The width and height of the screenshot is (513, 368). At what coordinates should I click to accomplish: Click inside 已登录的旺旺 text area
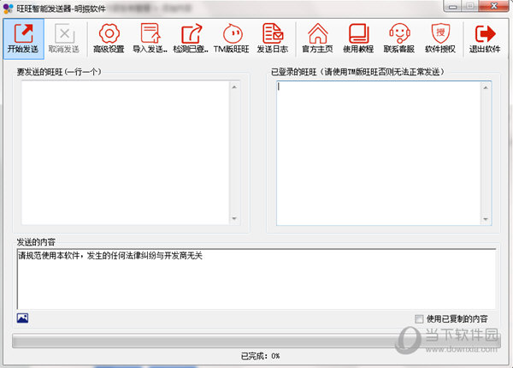pos(378,153)
